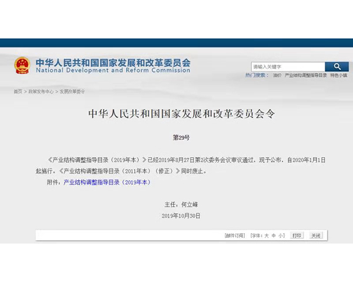Set font size to 大
Image resolution: width=353 pixels, height=282 pixels.
tap(267, 235)
